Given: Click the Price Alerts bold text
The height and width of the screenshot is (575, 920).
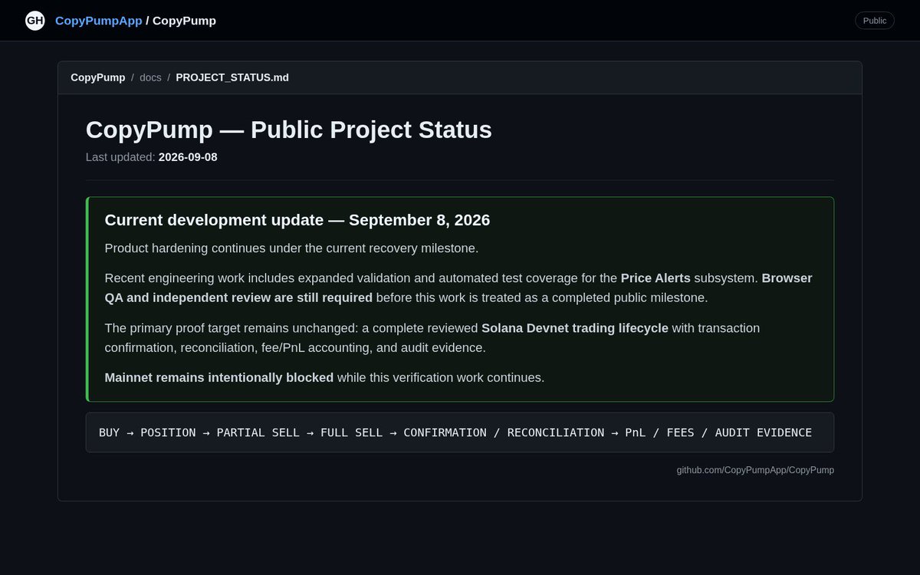Looking at the screenshot, I should [655, 278].
